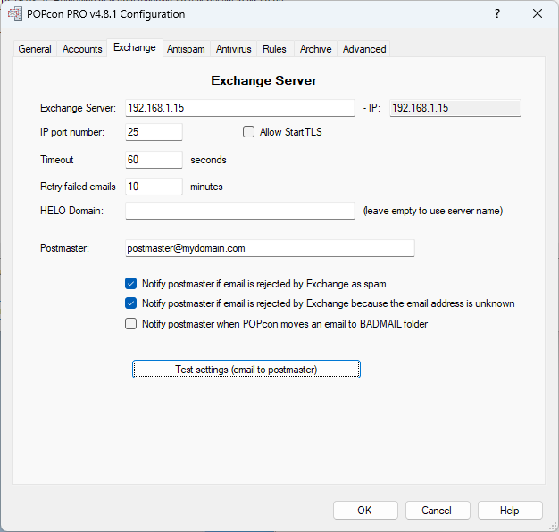Select the Antivirus tab

click(234, 49)
